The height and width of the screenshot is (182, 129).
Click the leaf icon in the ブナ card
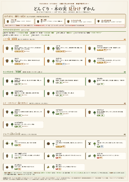click(95, 144)
